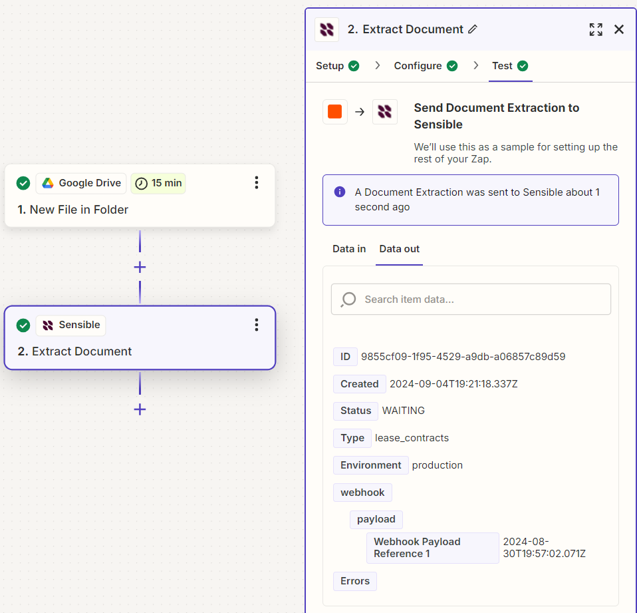
Task: Expand the panel to full screen
Action: tap(596, 29)
